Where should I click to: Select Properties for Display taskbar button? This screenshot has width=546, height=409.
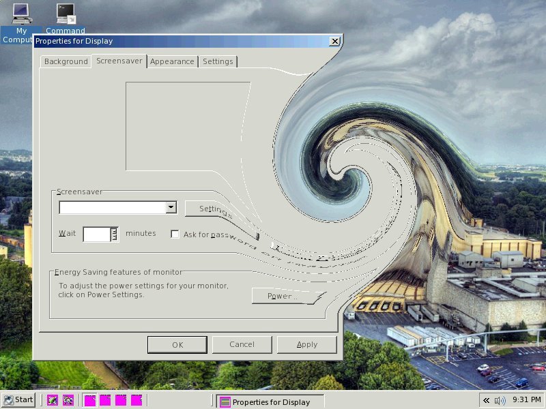pyautogui.click(x=270, y=402)
